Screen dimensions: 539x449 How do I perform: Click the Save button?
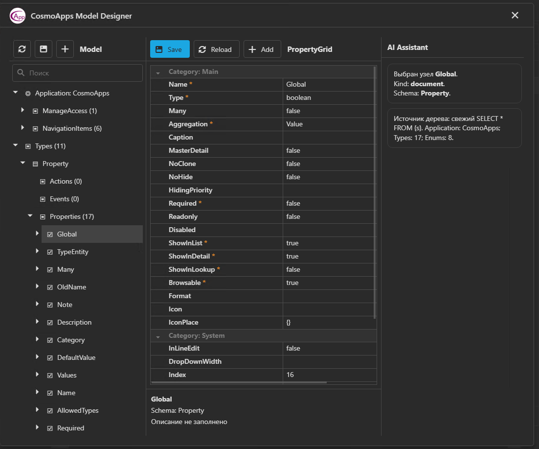170,49
